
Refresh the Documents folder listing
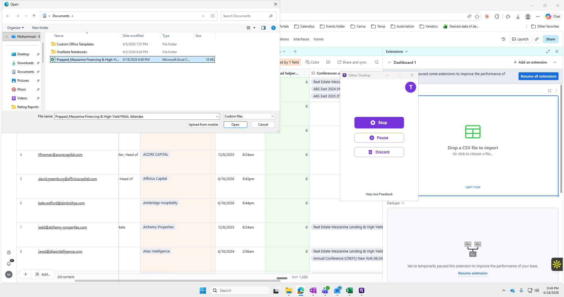point(213,16)
